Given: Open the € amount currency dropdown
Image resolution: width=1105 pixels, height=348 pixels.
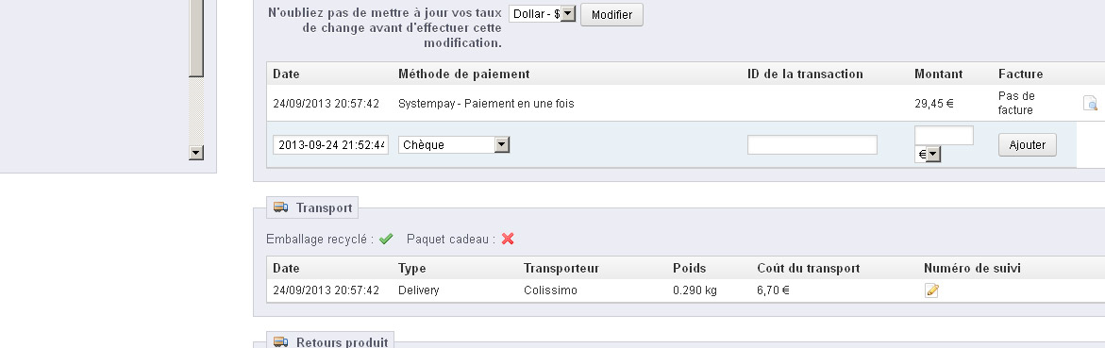Looking at the screenshot, I should click(929, 155).
